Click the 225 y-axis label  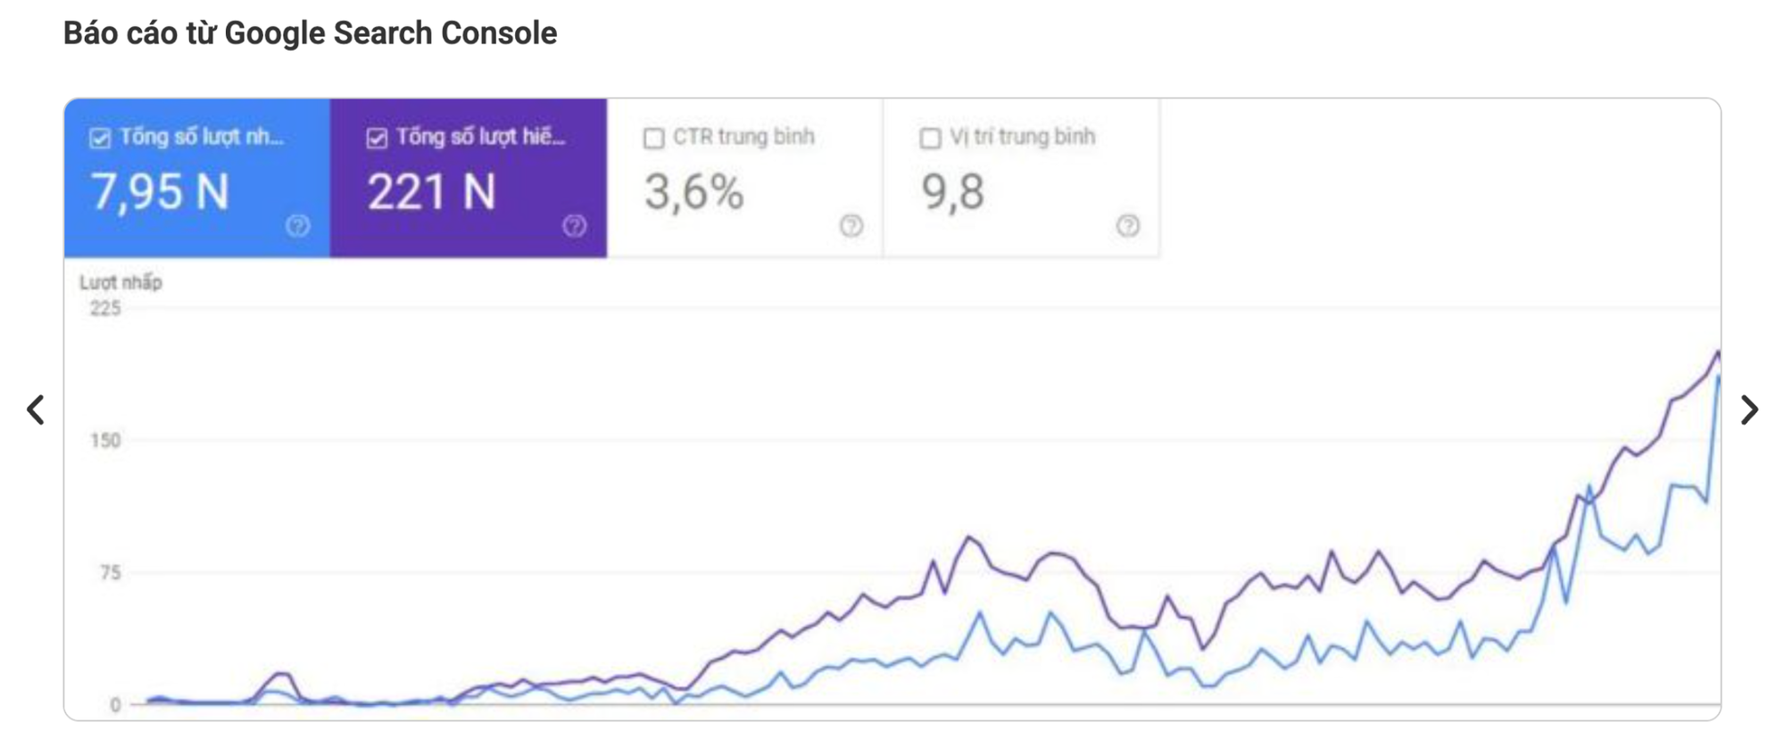click(x=105, y=309)
